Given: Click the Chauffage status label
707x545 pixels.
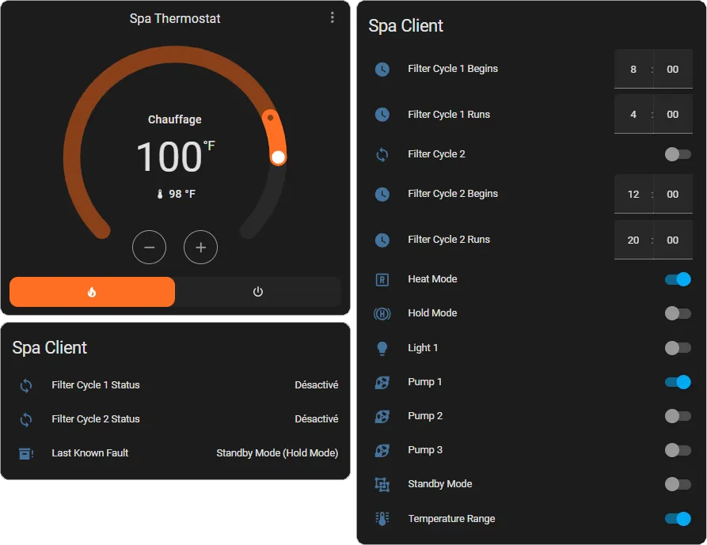Looking at the screenshot, I should click(x=175, y=119).
